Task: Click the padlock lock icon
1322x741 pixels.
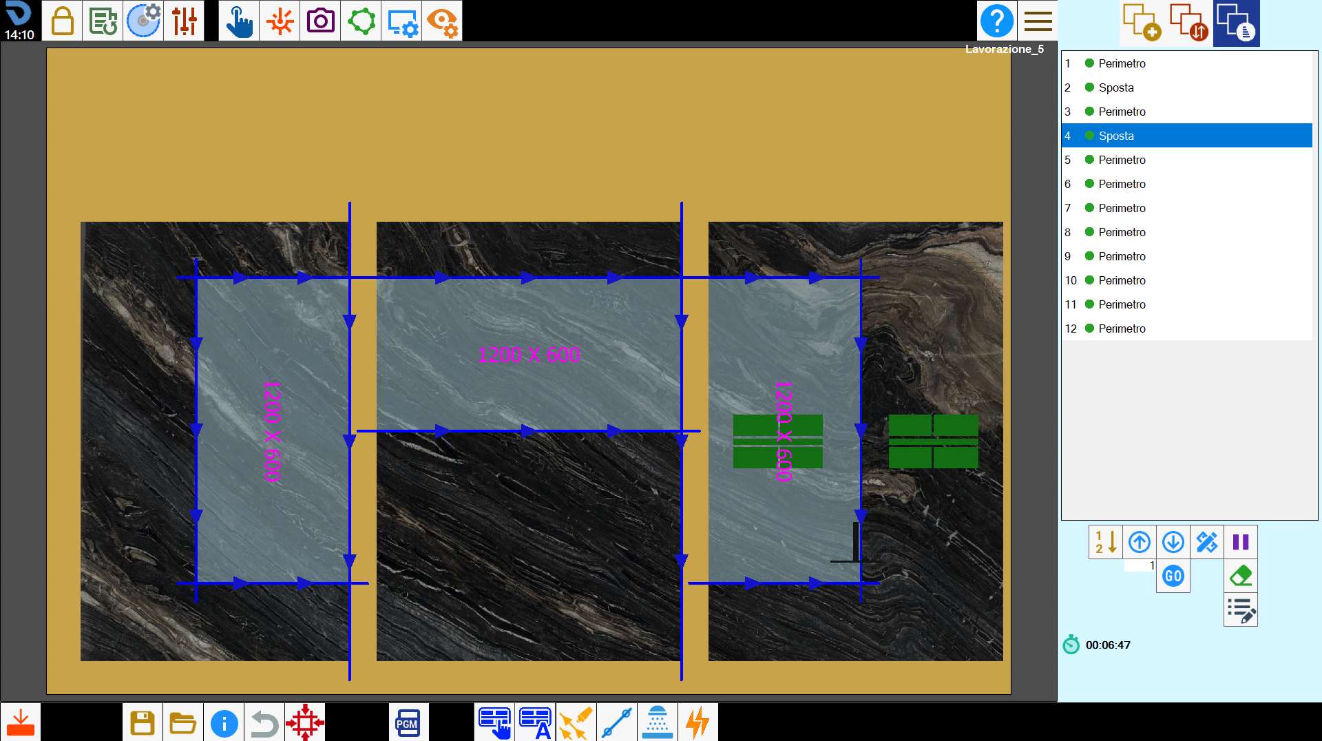Action: [x=62, y=21]
